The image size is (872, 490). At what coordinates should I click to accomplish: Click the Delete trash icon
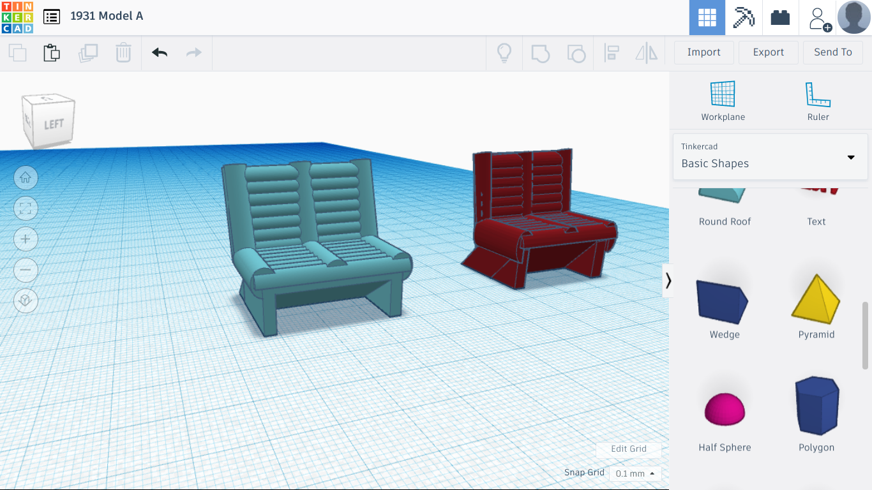point(123,52)
